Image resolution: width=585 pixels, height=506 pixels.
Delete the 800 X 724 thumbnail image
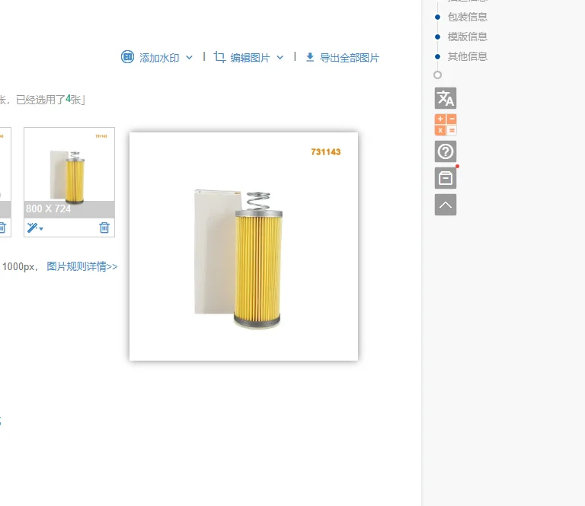click(x=104, y=228)
